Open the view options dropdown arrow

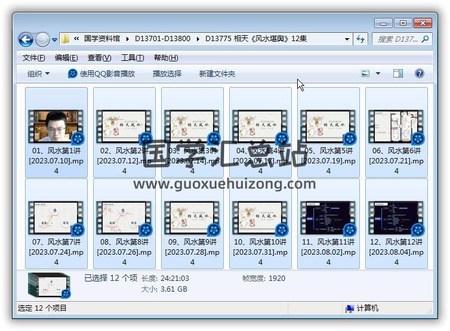(x=378, y=74)
